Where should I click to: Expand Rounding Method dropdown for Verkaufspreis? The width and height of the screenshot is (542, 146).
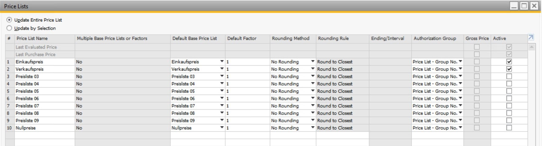pos(313,69)
